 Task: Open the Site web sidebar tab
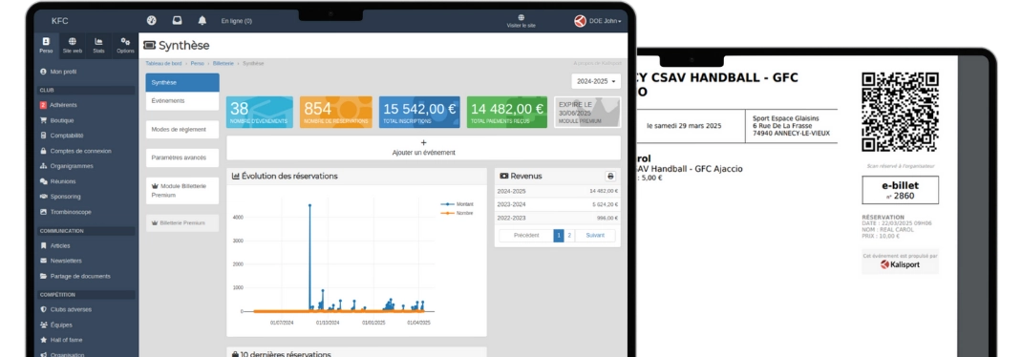(x=73, y=45)
